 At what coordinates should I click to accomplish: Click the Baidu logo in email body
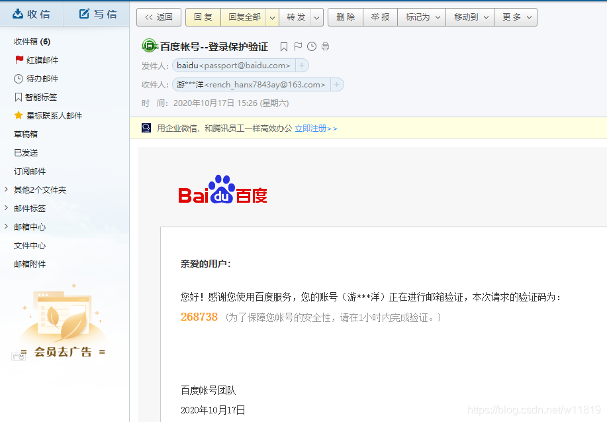point(222,189)
